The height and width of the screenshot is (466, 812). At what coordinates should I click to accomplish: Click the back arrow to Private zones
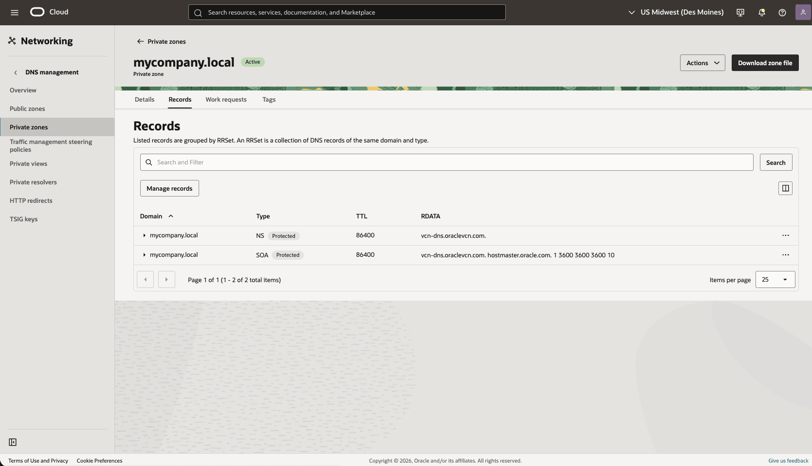(x=140, y=41)
